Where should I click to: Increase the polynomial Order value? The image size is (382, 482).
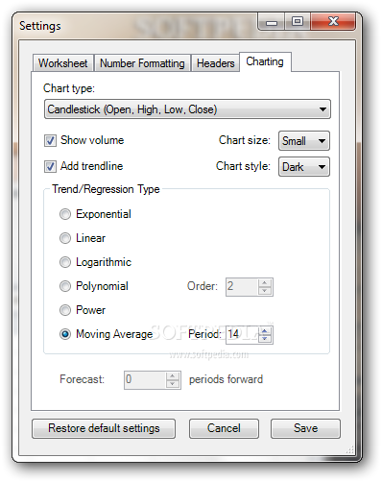[265, 283]
